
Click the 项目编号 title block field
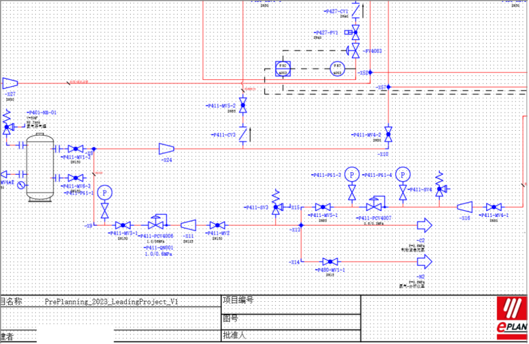click(x=238, y=300)
